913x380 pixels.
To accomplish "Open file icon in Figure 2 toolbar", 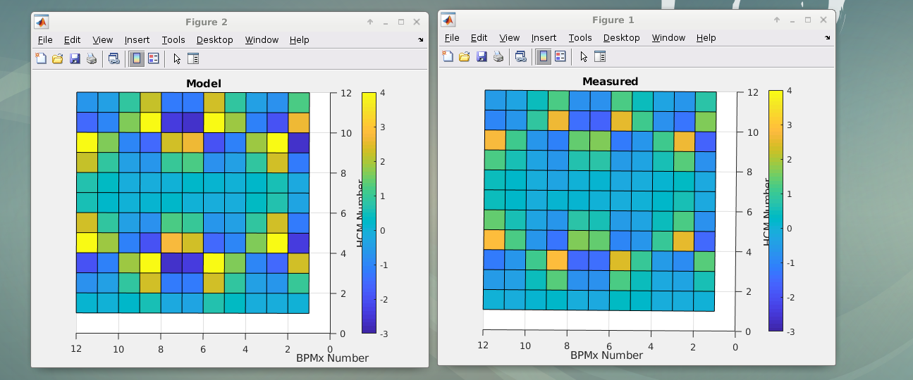I will pyautogui.click(x=58, y=59).
